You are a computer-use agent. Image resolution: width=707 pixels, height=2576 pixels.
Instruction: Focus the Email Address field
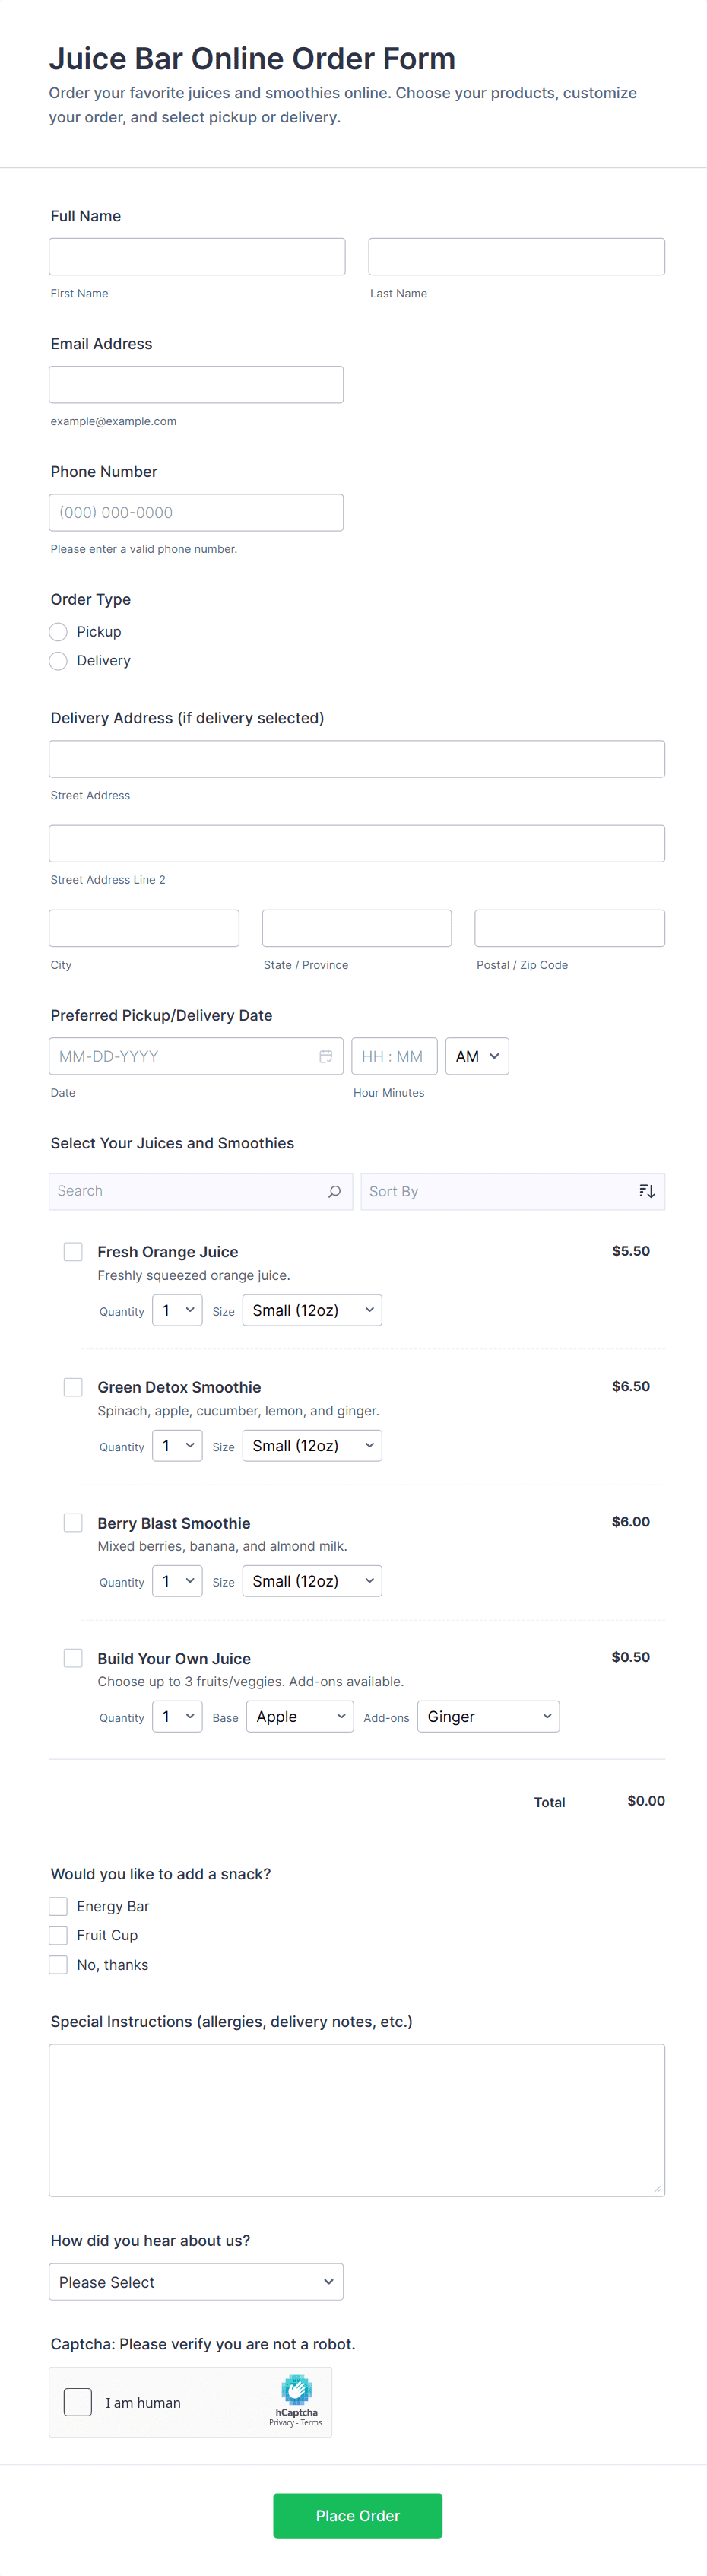click(196, 385)
